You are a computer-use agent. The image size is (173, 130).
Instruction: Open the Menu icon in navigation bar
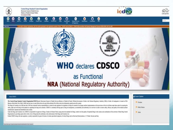pyautogui.click(x=8, y=19)
